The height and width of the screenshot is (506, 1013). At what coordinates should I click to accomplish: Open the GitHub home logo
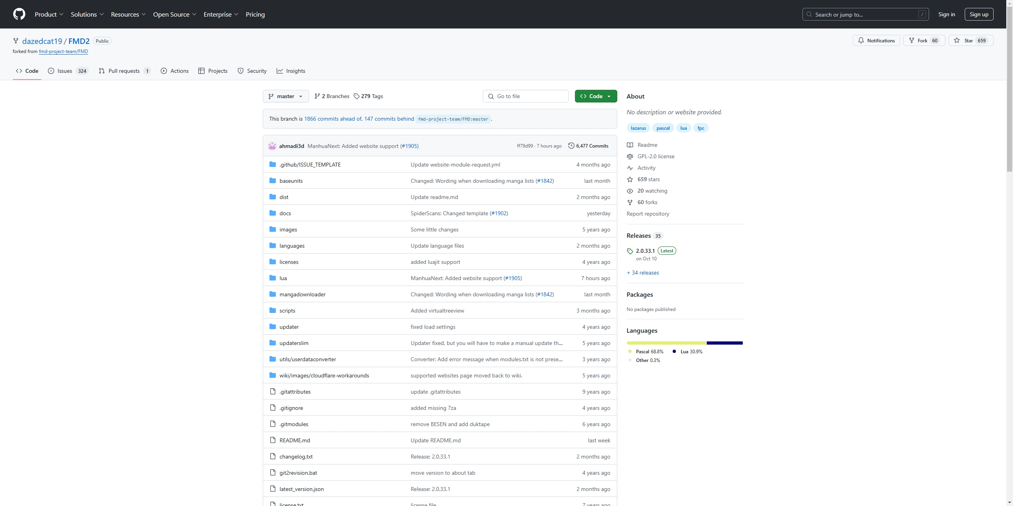tap(19, 14)
